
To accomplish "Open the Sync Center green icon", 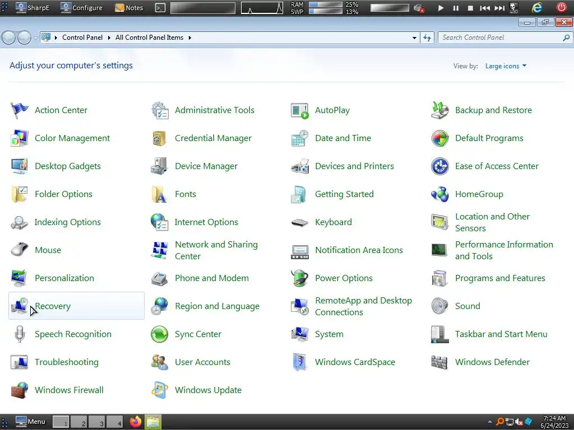I will pos(160,334).
